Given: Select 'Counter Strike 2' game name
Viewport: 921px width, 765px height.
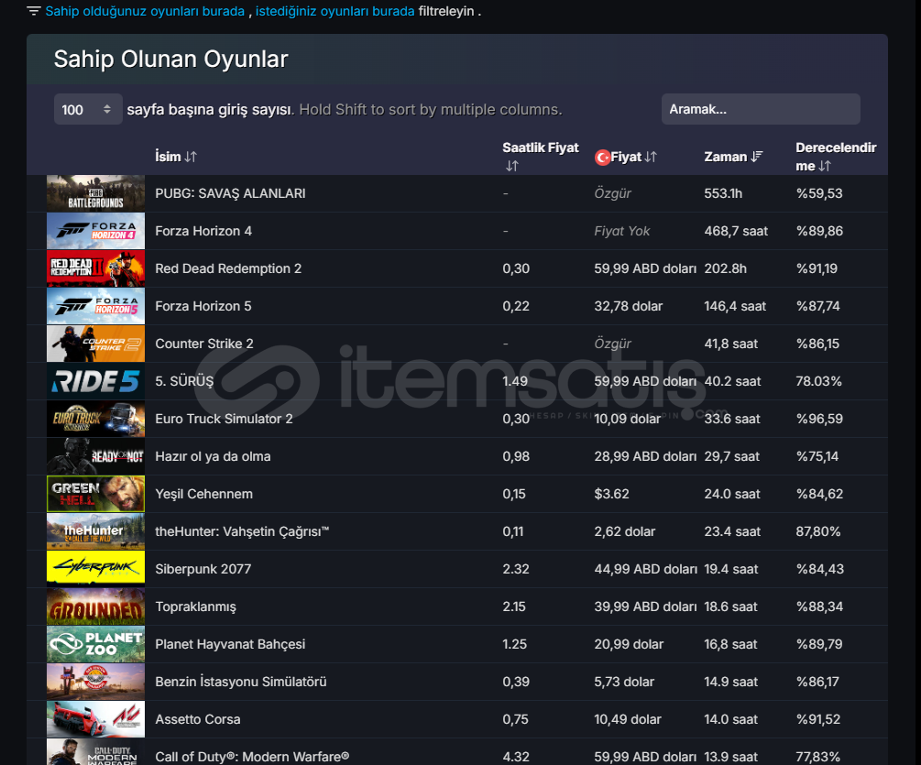Looking at the screenshot, I should (x=204, y=344).
